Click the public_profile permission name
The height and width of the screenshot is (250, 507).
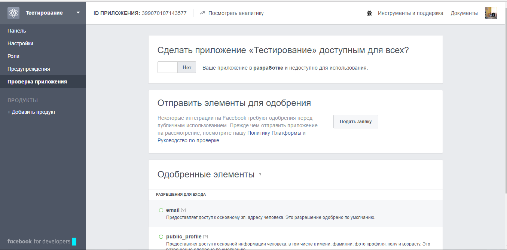coord(184,237)
